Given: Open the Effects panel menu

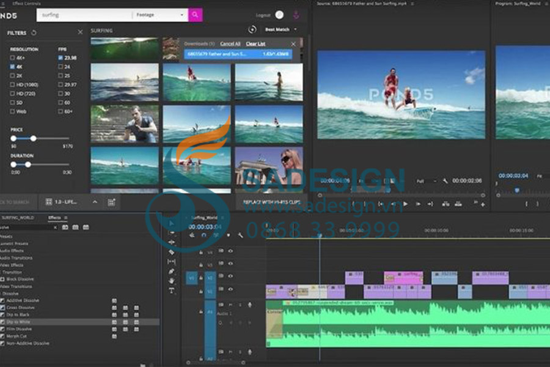Looking at the screenshot, I should (x=65, y=218).
